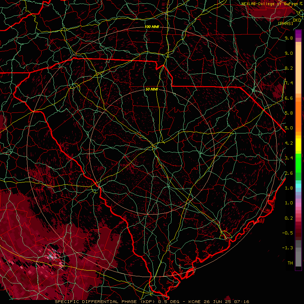Click the 9.8 value on the color scale
This screenshot has height=304, width=304.
[289, 38]
